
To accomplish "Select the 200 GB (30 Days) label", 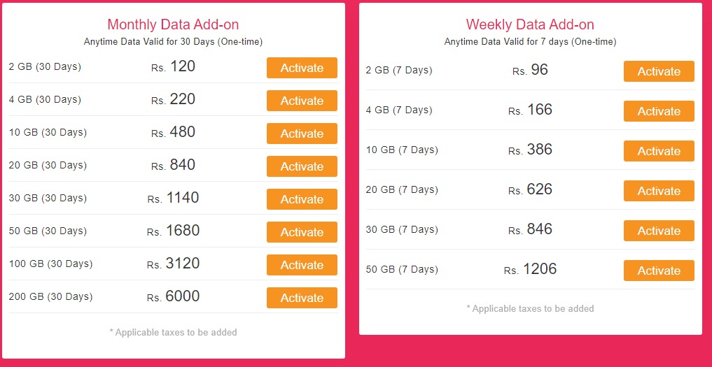I will tap(50, 296).
